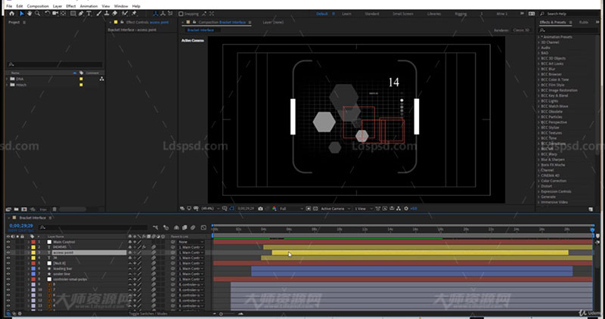Select the Hand tool

click(29, 14)
